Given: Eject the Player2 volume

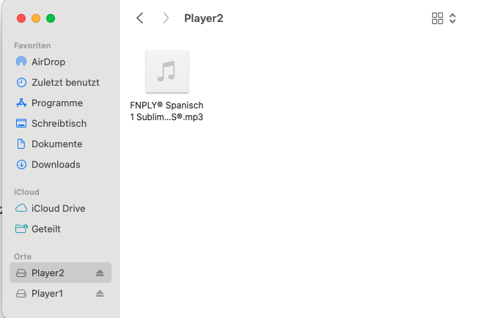Looking at the screenshot, I should point(100,273).
